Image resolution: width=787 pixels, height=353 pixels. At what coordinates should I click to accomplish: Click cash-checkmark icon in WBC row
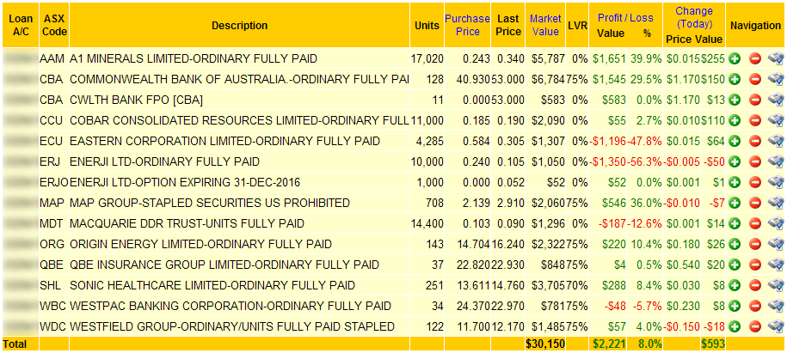(x=776, y=306)
